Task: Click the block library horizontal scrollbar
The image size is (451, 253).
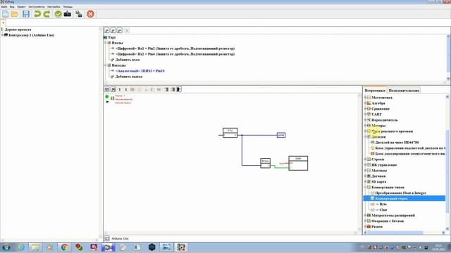Action: [x=395, y=233]
